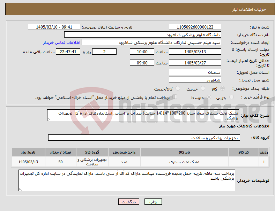Click the need number field 1105092600000122

click(x=195, y=27)
